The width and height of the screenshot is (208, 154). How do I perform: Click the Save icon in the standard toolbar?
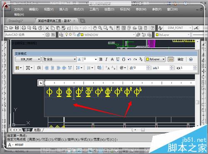pyautogui.click(x=17, y=28)
